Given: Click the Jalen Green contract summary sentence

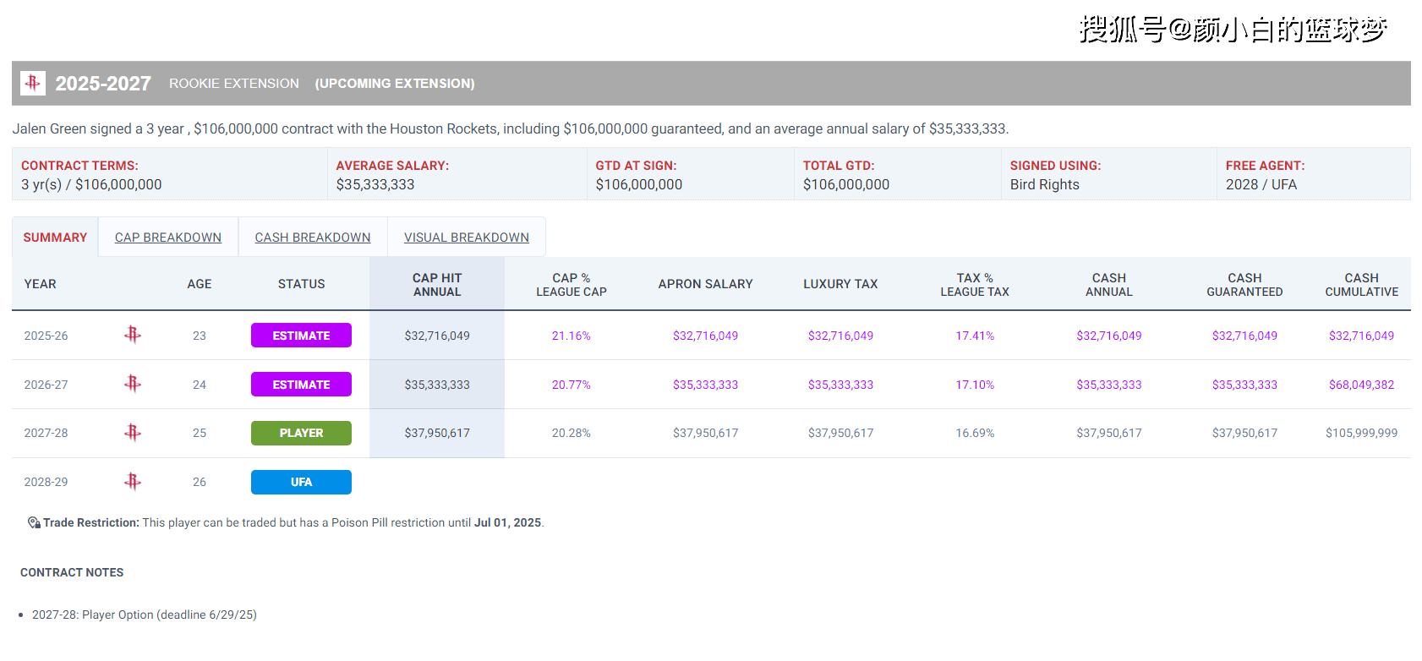Looking at the screenshot, I should 511,128.
